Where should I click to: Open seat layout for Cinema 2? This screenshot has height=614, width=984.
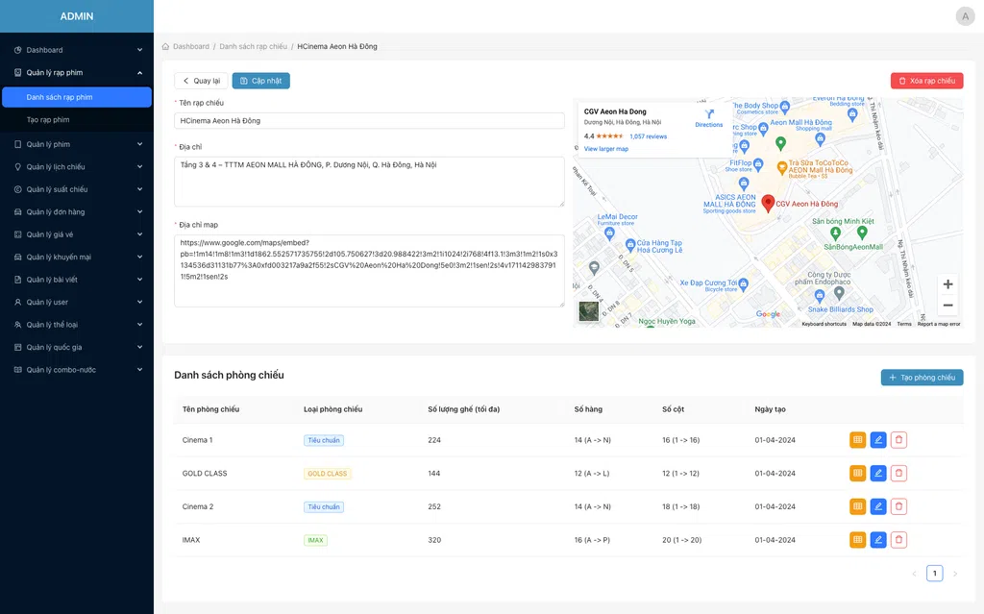click(x=857, y=506)
